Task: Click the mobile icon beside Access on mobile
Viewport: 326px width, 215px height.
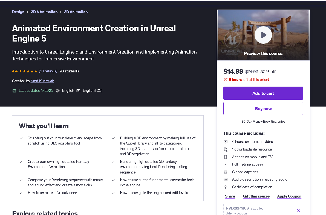Action: [226, 157]
